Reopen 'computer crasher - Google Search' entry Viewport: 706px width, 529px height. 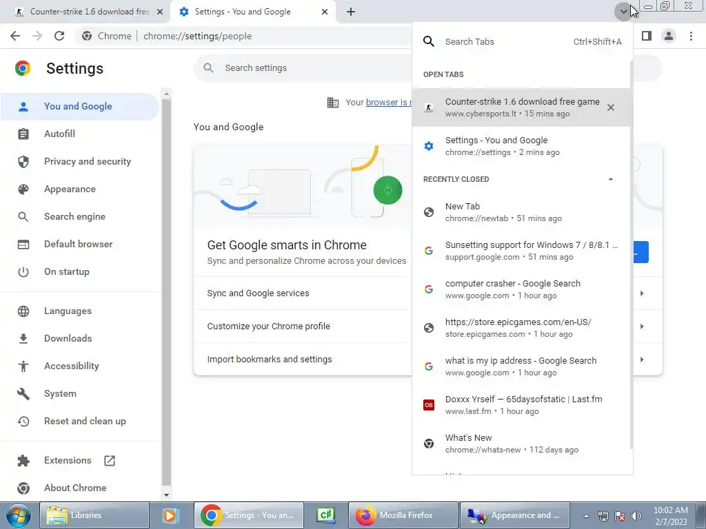(x=521, y=290)
